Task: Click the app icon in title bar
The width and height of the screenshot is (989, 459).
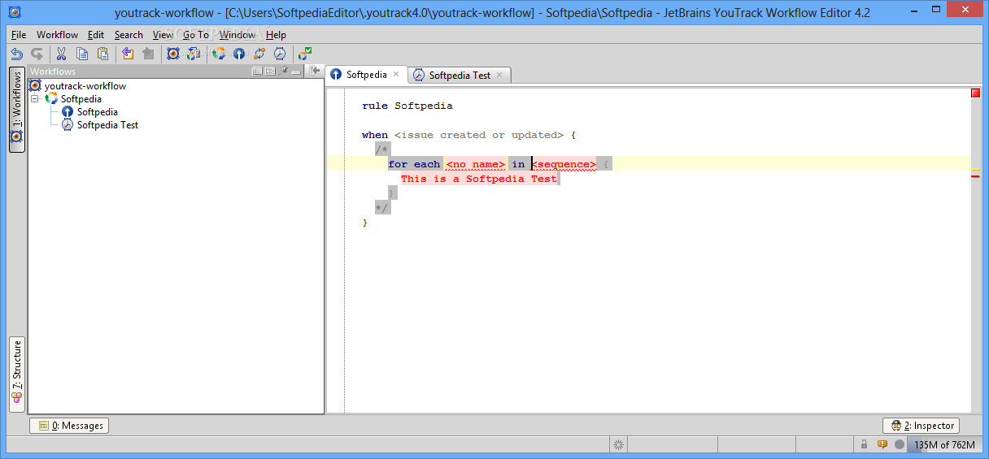Action: pyautogui.click(x=15, y=12)
